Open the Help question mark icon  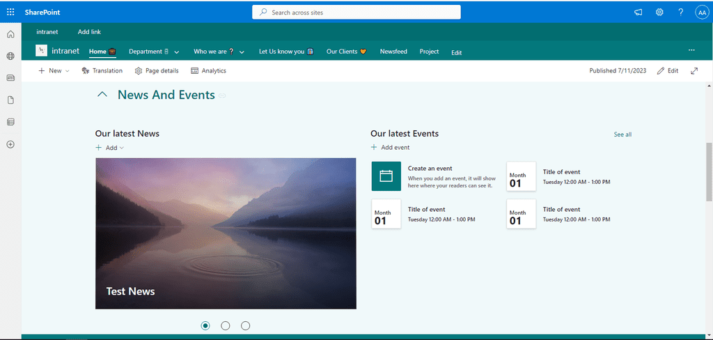pos(681,13)
